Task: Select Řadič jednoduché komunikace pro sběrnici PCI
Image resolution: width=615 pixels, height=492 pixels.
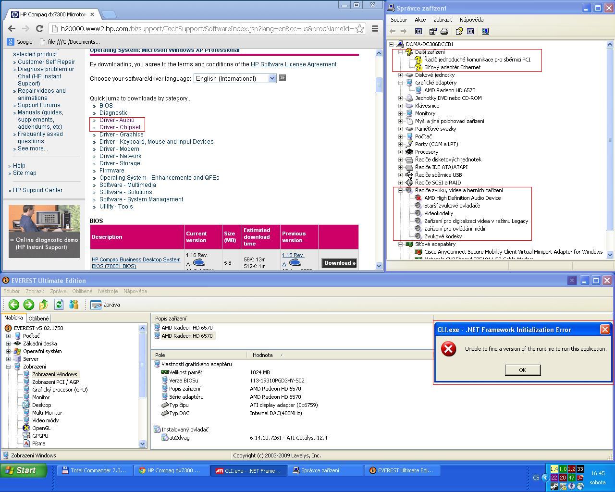Action: 477,60
